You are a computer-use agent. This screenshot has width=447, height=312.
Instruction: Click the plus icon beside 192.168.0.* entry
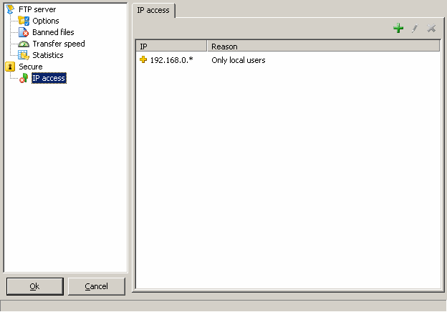143,60
